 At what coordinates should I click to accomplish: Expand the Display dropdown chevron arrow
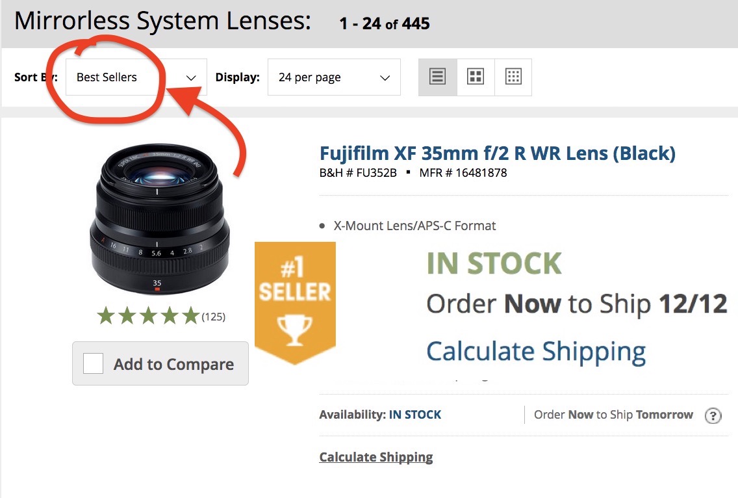click(385, 78)
